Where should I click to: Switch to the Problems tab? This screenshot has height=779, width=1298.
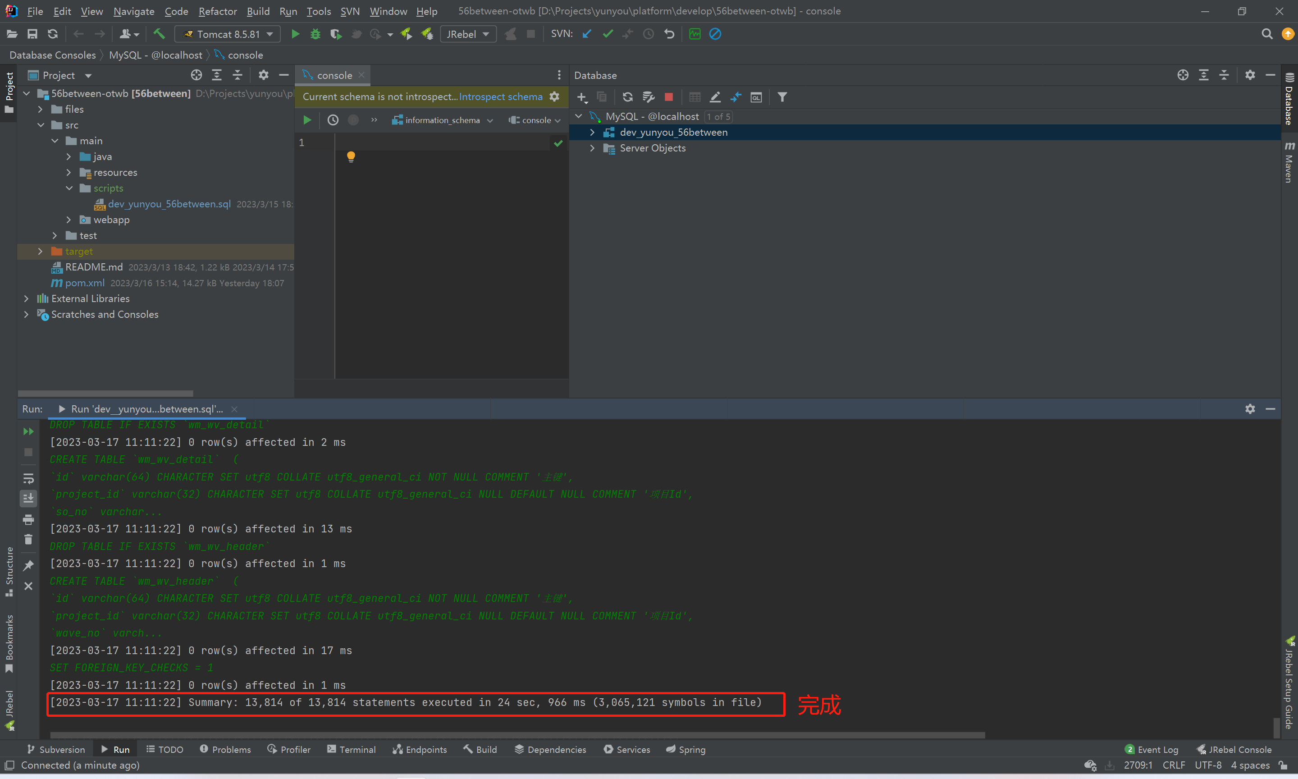point(225,750)
